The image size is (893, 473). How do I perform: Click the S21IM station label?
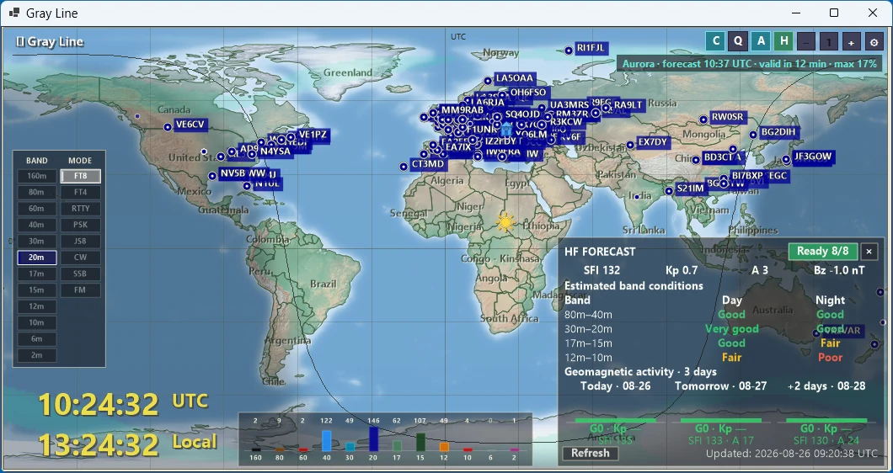click(690, 188)
